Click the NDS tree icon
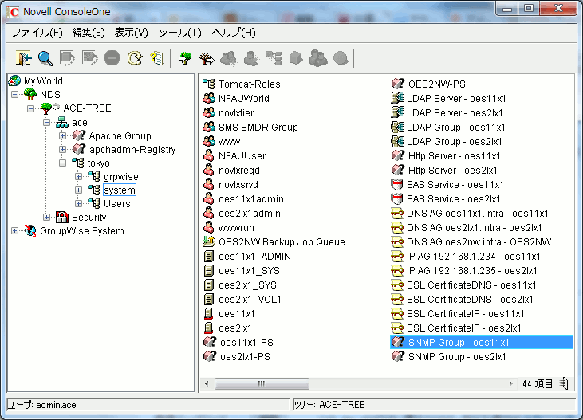 (30, 94)
